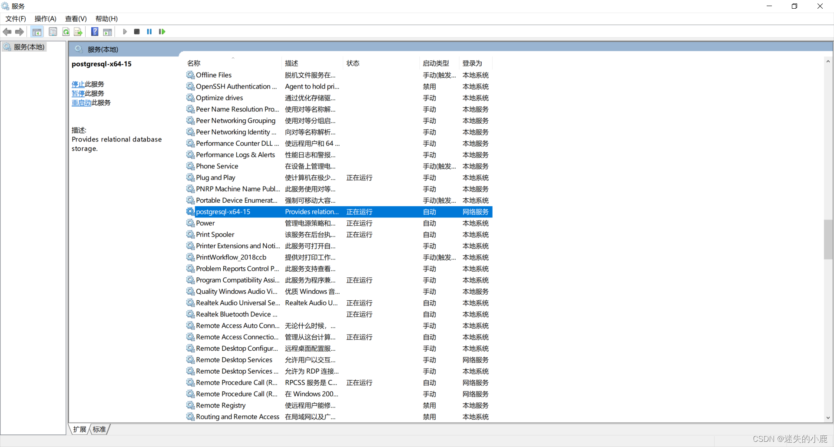Select gear icon beside Print Spooler
The image size is (834, 447).
pos(190,234)
